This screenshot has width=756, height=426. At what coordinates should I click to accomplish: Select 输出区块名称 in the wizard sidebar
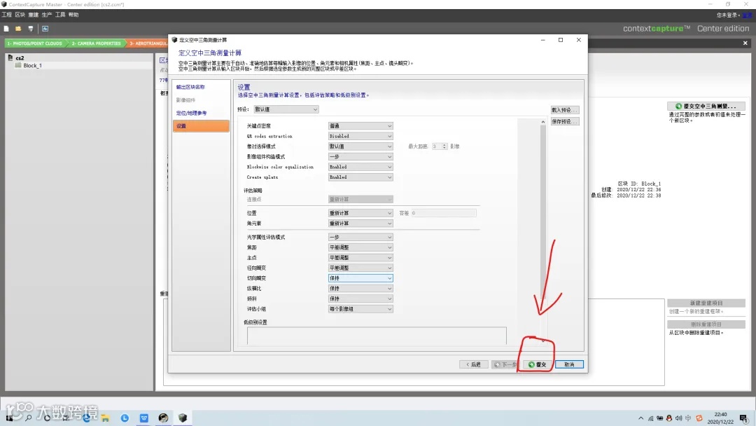pyautogui.click(x=190, y=88)
